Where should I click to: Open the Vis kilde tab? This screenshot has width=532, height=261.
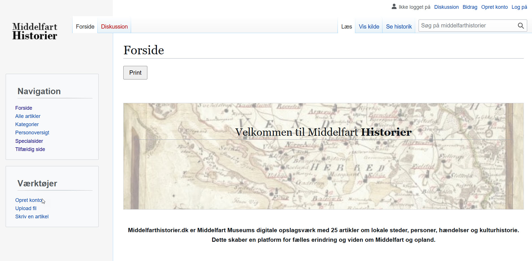coord(369,27)
